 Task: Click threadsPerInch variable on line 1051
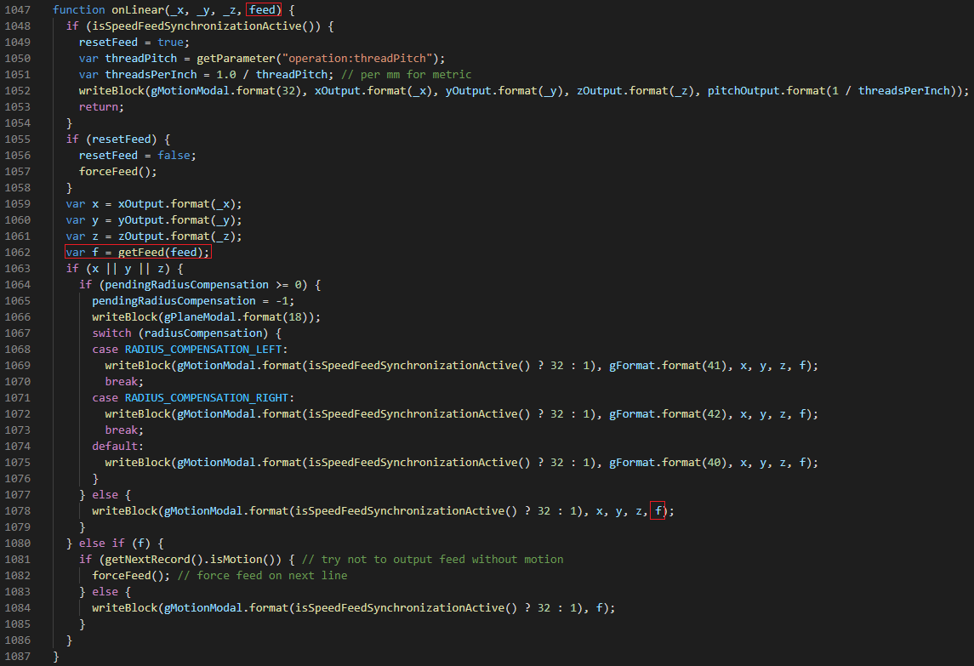click(x=151, y=75)
